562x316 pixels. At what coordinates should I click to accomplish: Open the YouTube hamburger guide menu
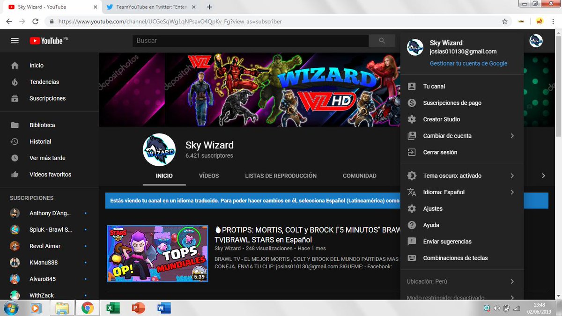pos(15,41)
